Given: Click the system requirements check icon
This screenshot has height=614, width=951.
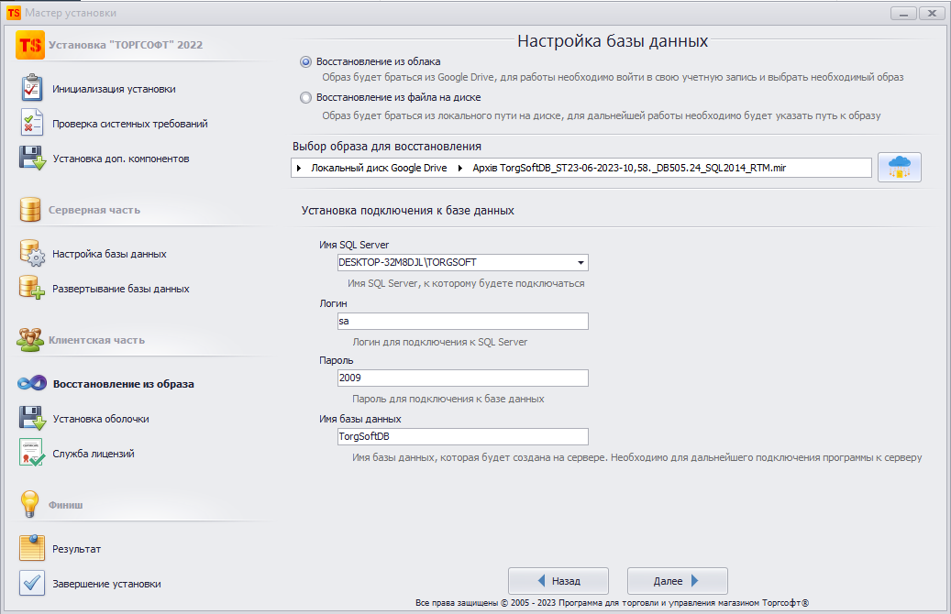Looking at the screenshot, I should [31, 123].
